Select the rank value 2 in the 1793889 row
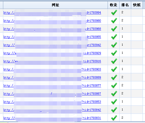The height and width of the screenshot is (123, 145). 122,77
